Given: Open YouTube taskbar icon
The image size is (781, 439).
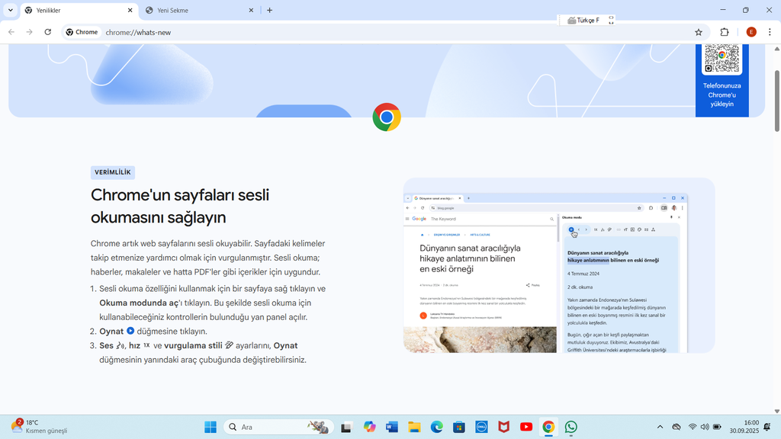Looking at the screenshot, I should tap(526, 427).
